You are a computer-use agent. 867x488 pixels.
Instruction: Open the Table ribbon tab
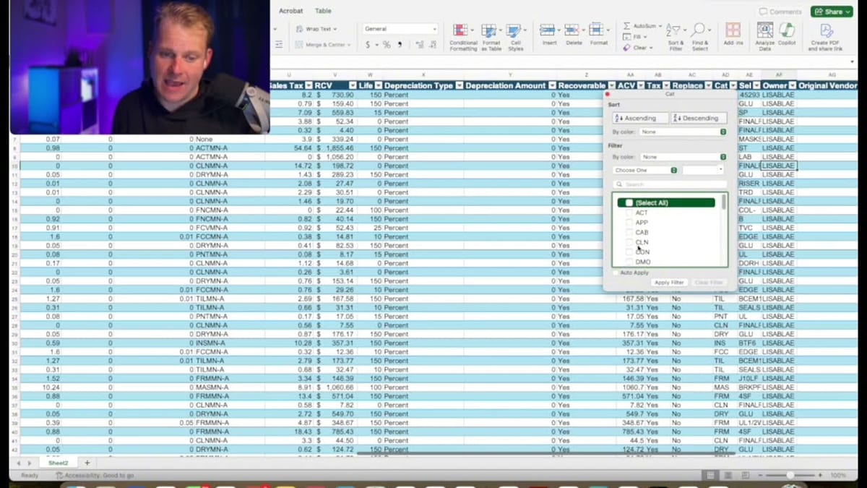(x=323, y=11)
